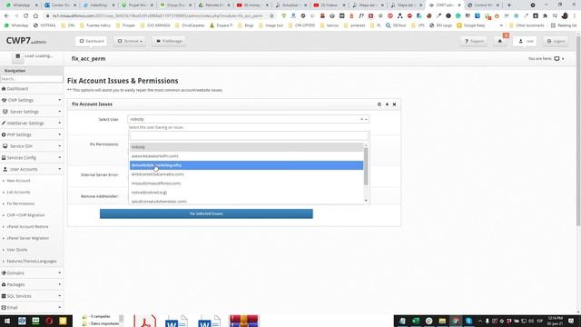The height and width of the screenshot is (327, 581).
Task: Select nobody in the user list
Action: click(246, 147)
